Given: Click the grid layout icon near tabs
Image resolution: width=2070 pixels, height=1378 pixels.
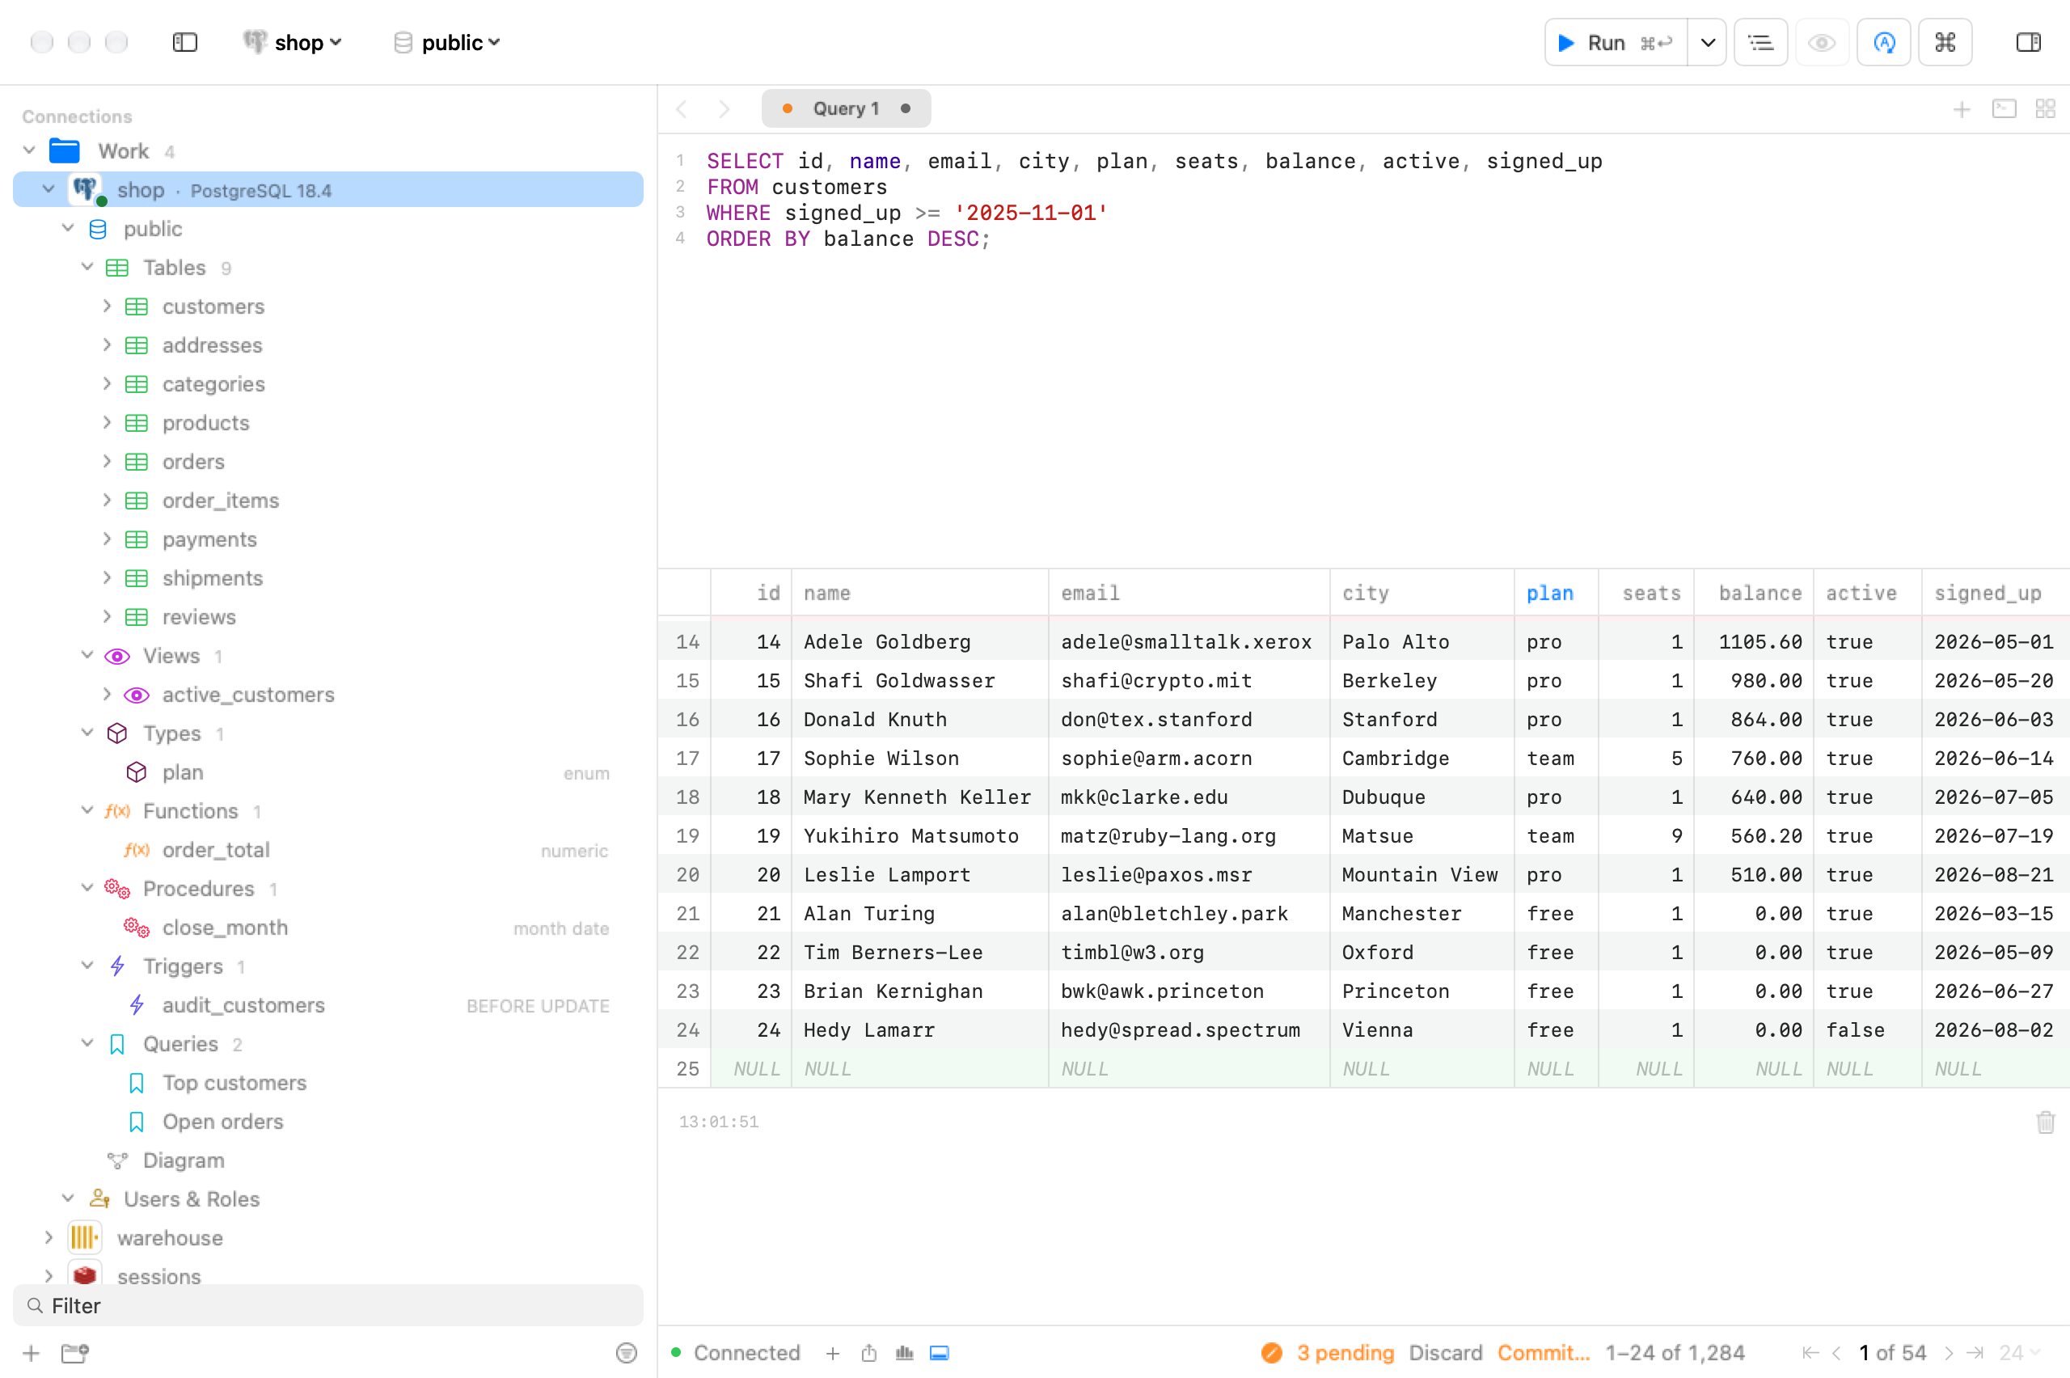Looking at the screenshot, I should [2046, 109].
